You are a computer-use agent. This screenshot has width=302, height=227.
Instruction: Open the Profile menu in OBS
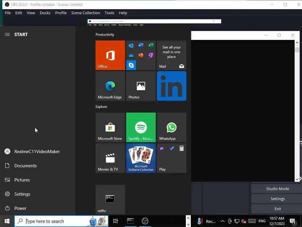tap(61, 13)
